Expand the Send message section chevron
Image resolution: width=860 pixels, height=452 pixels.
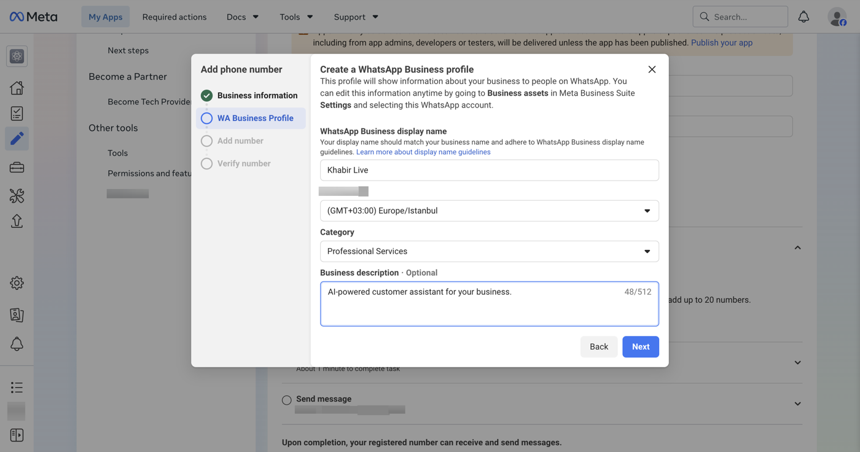[797, 403]
